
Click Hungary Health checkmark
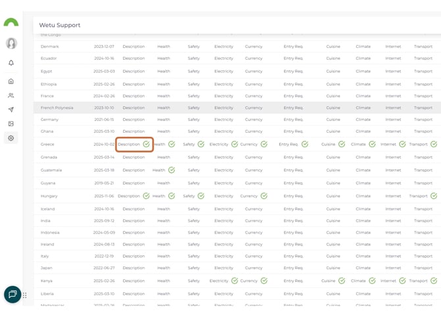(x=172, y=196)
